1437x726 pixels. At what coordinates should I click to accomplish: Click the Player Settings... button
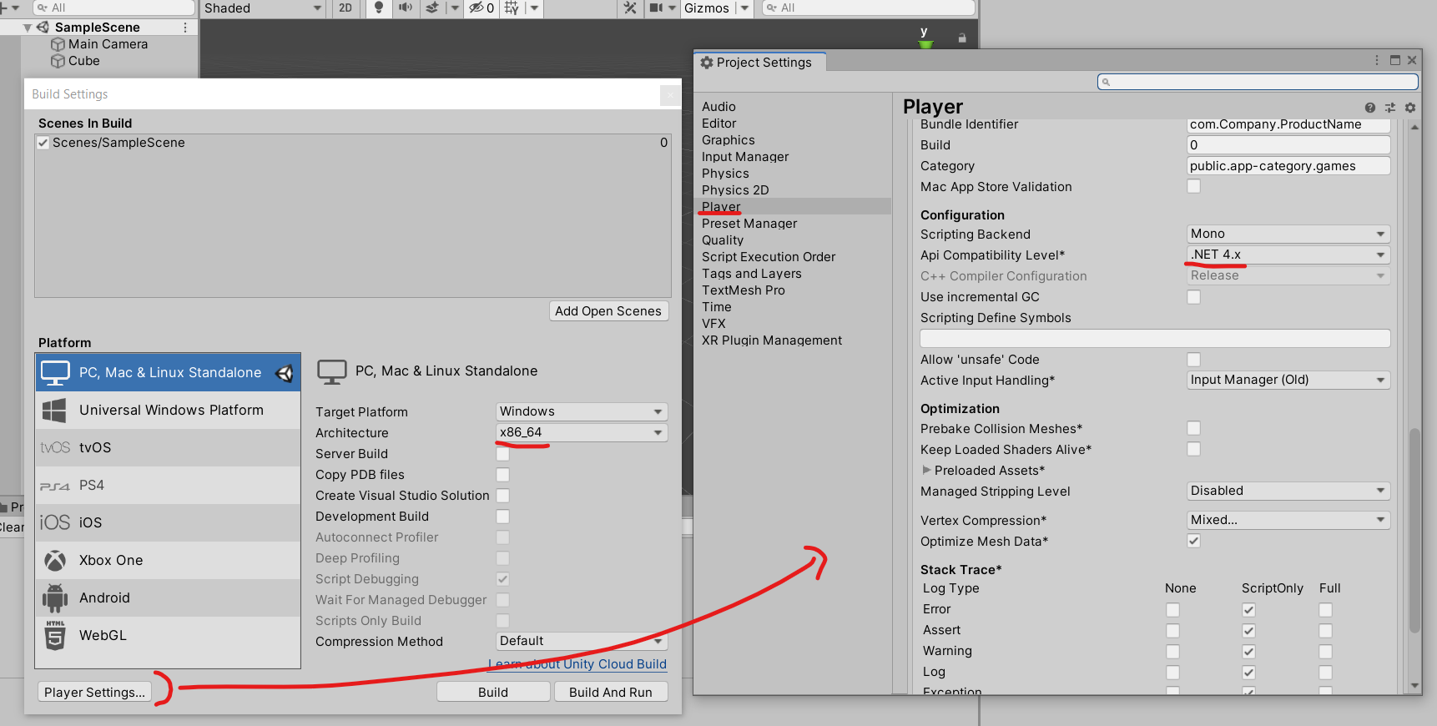(x=94, y=692)
